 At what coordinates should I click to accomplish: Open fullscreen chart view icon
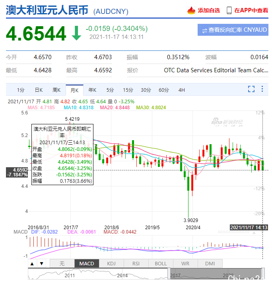pos(251,89)
